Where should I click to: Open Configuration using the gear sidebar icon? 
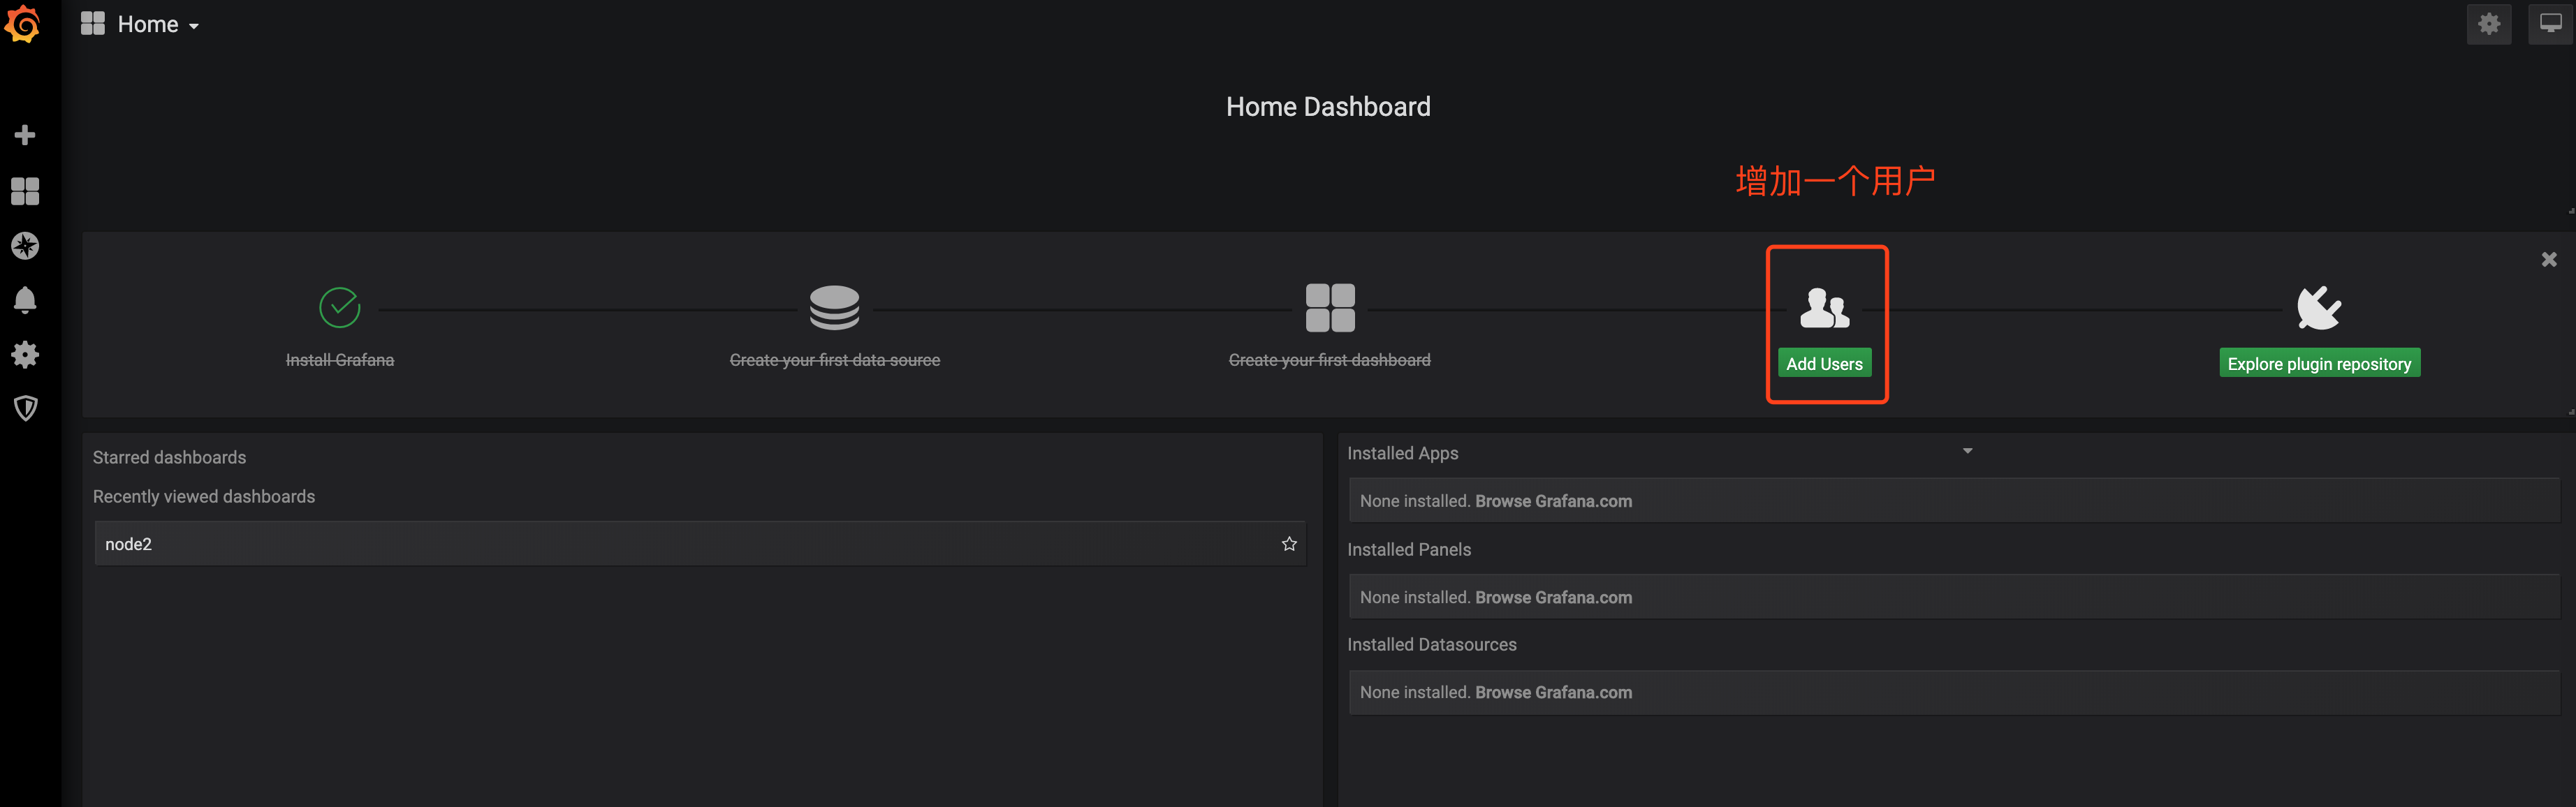(24, 354)
